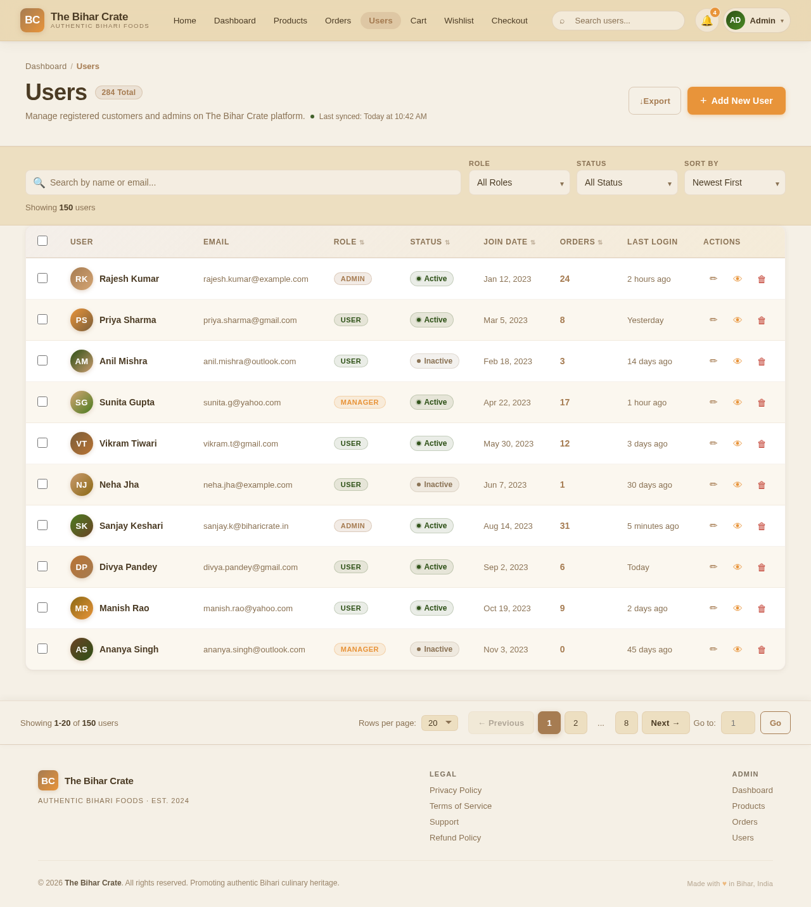The width and height of the screenshot is (811, 907).
Task: View Sunita Gupta details via eye icon
Action: coord(738,402)
